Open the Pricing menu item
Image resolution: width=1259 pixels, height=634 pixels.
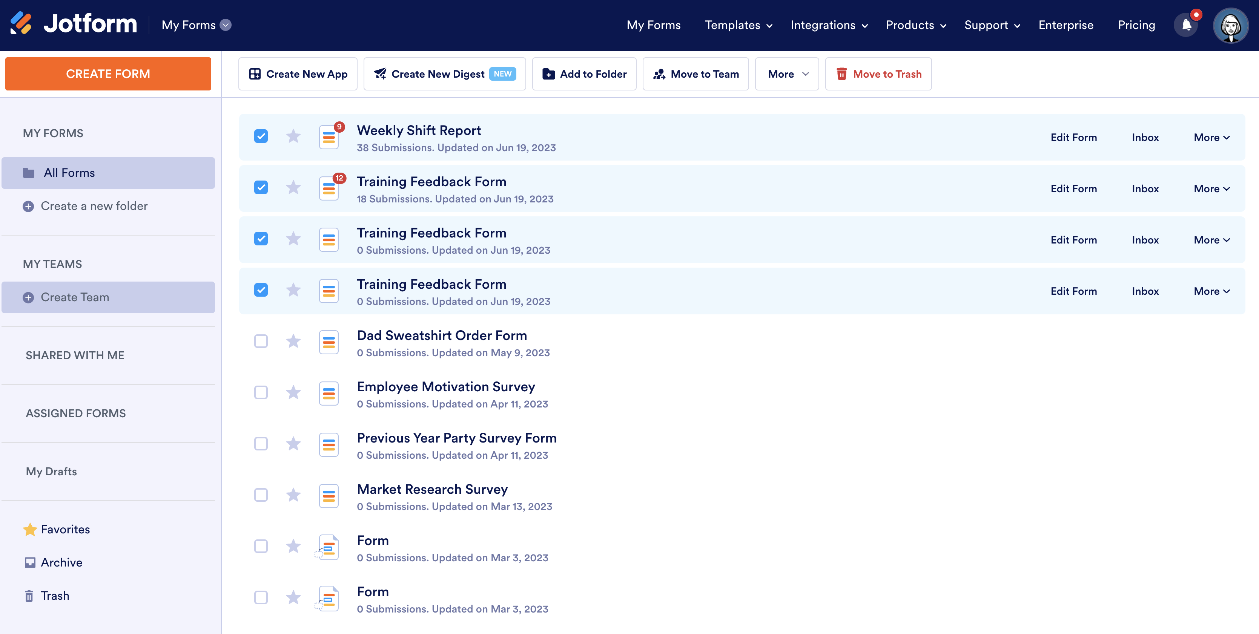coord(1136,25)
